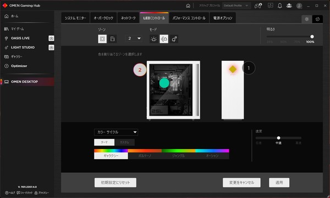Select the ジャングル color theme
330x198 pixels.
click(178, 154)
